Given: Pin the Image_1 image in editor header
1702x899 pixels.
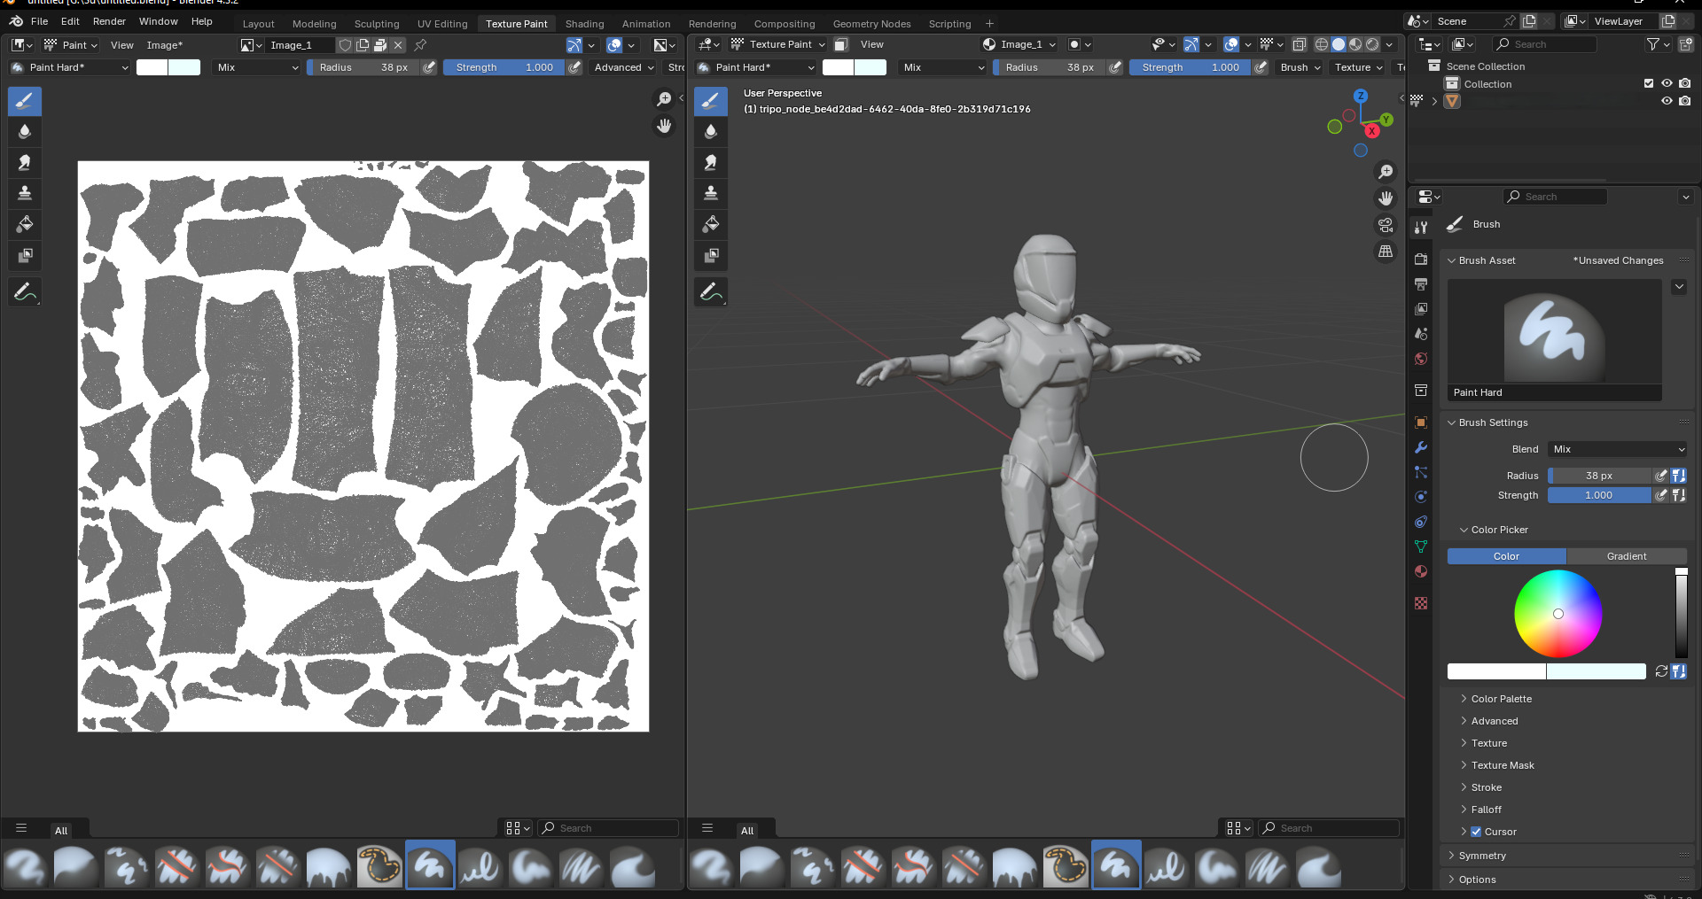Looking at the screenshot, I should [x=421, y=44].
